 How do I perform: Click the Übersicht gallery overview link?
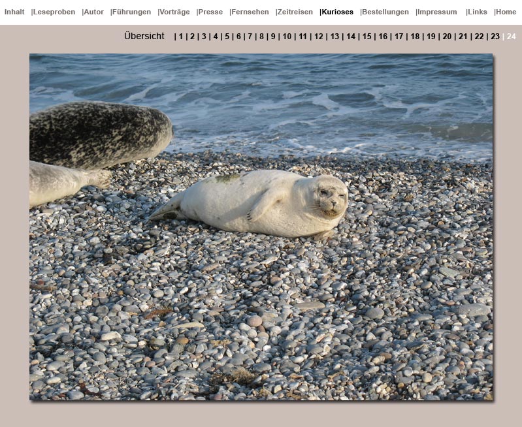pyautogui.click(x=144, y=37)
